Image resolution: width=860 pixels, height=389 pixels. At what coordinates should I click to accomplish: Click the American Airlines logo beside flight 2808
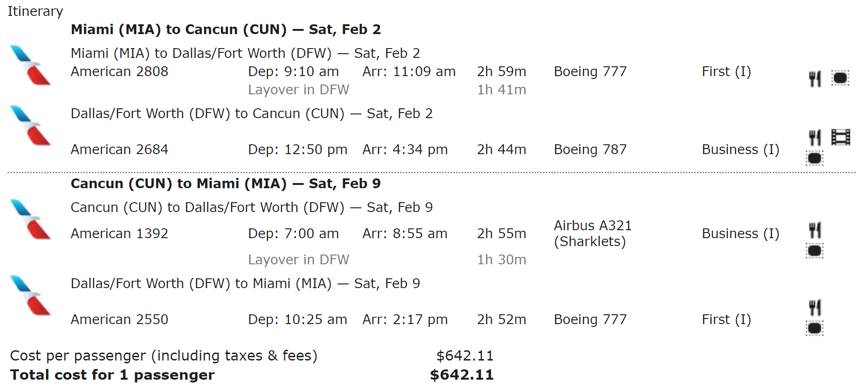tap(30, 65)
